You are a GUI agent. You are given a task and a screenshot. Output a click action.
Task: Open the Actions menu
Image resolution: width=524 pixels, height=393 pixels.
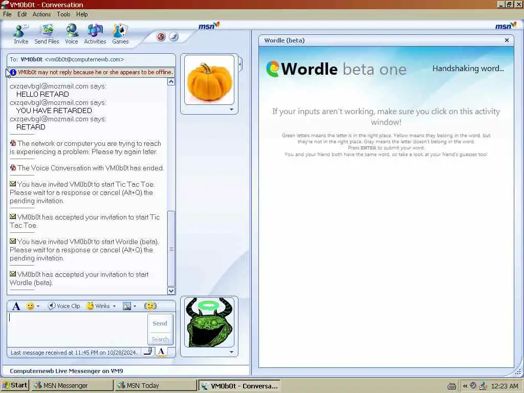42,14
